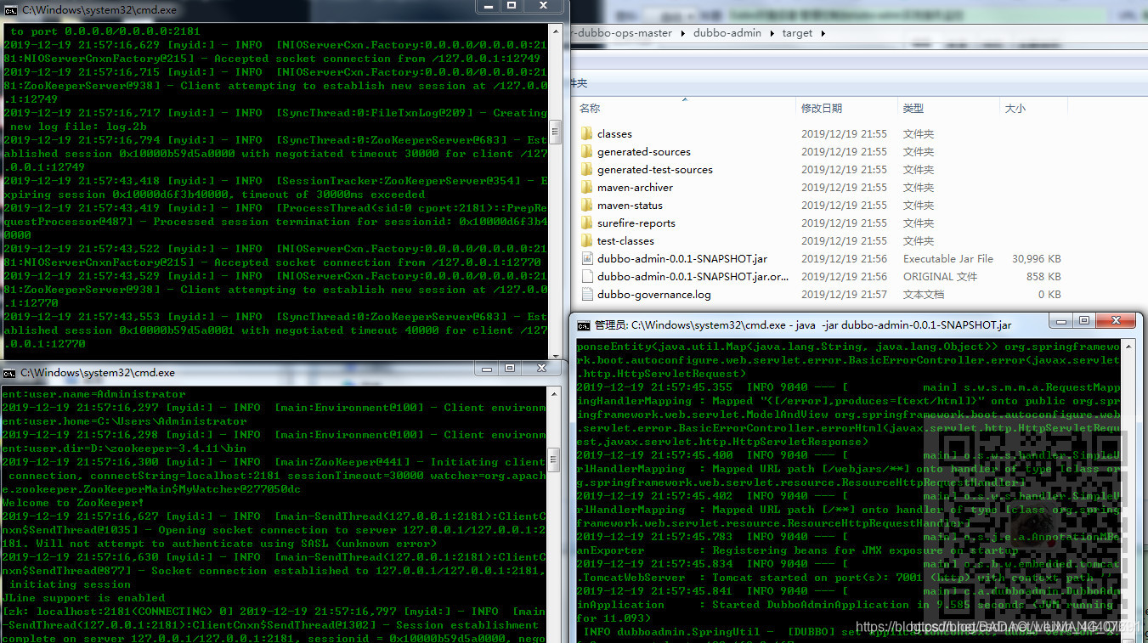
Task: Click the cmd icon of the java -jar cmd window
Action: (x=584, y=325)
